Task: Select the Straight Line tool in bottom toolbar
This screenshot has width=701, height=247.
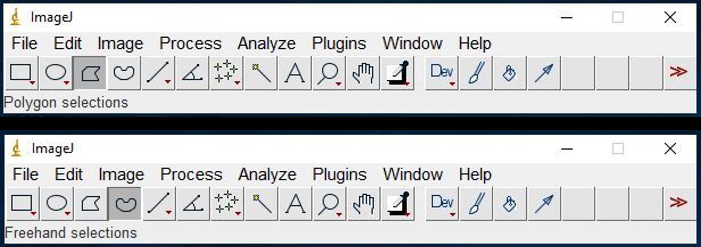Action: pos(159,204)
